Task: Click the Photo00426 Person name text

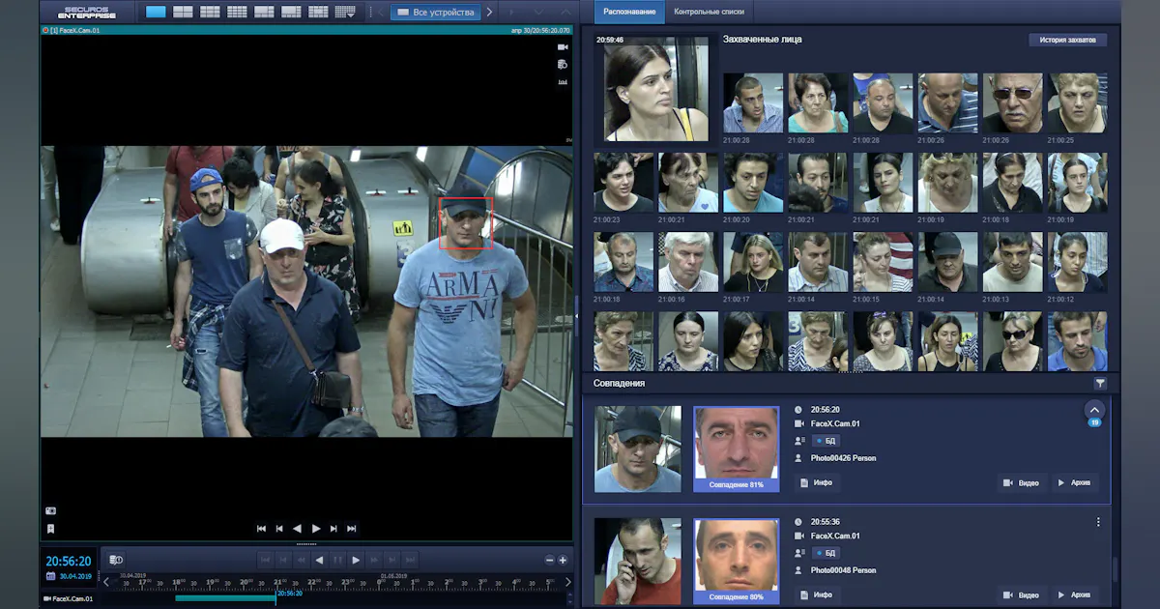Action: pyautogui.click(x=843, y=458)
